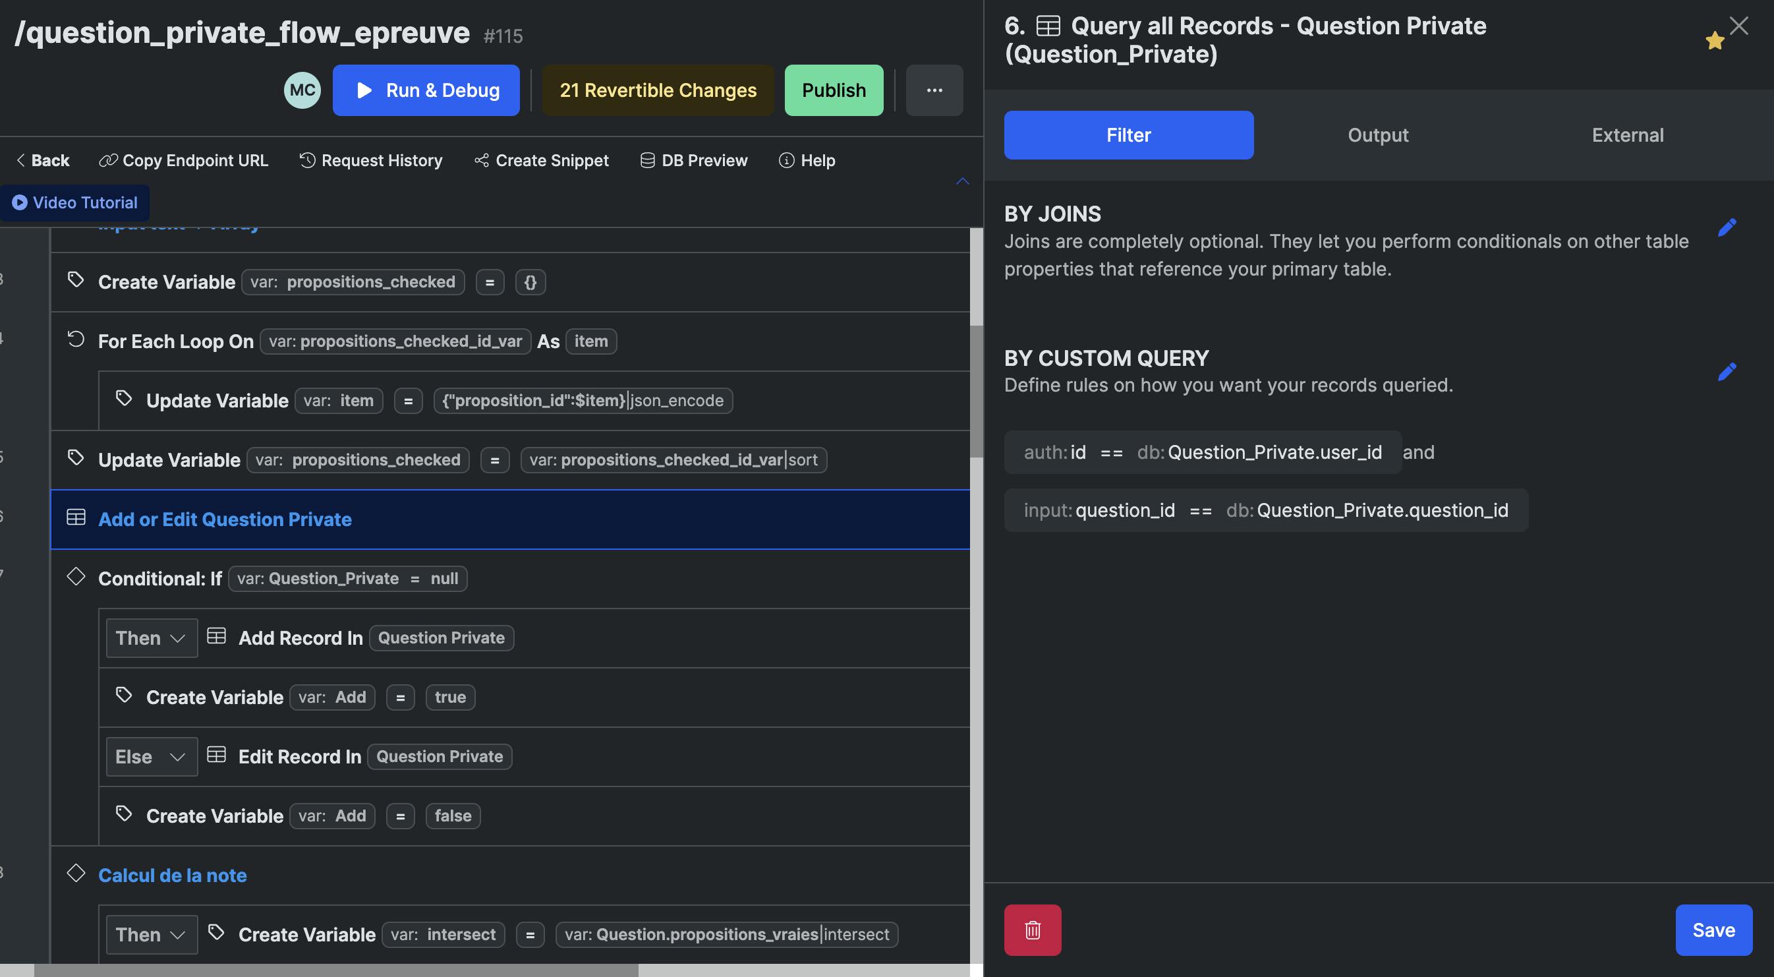The image size is (1774, 977).
Task: Delete step with the red trash button
Action: 1033,930
